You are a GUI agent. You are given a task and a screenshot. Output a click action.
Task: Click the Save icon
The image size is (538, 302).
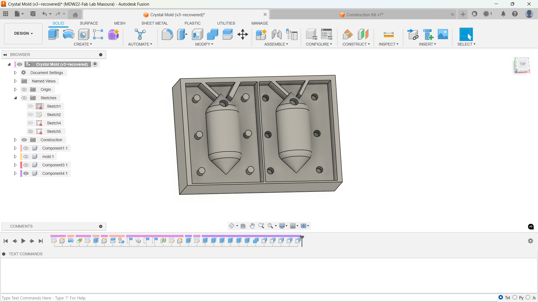[33, 14]
